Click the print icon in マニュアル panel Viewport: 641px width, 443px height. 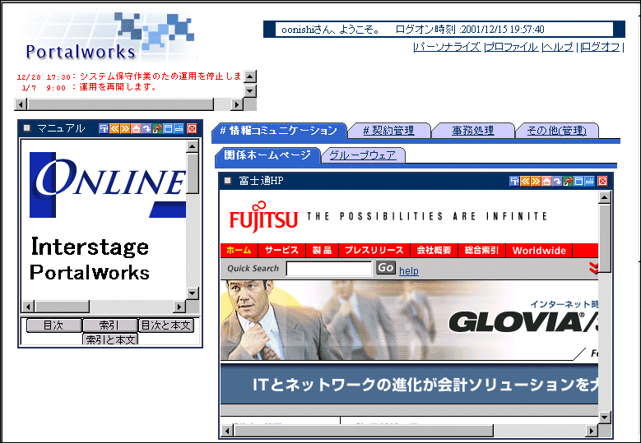coord(104,129)
